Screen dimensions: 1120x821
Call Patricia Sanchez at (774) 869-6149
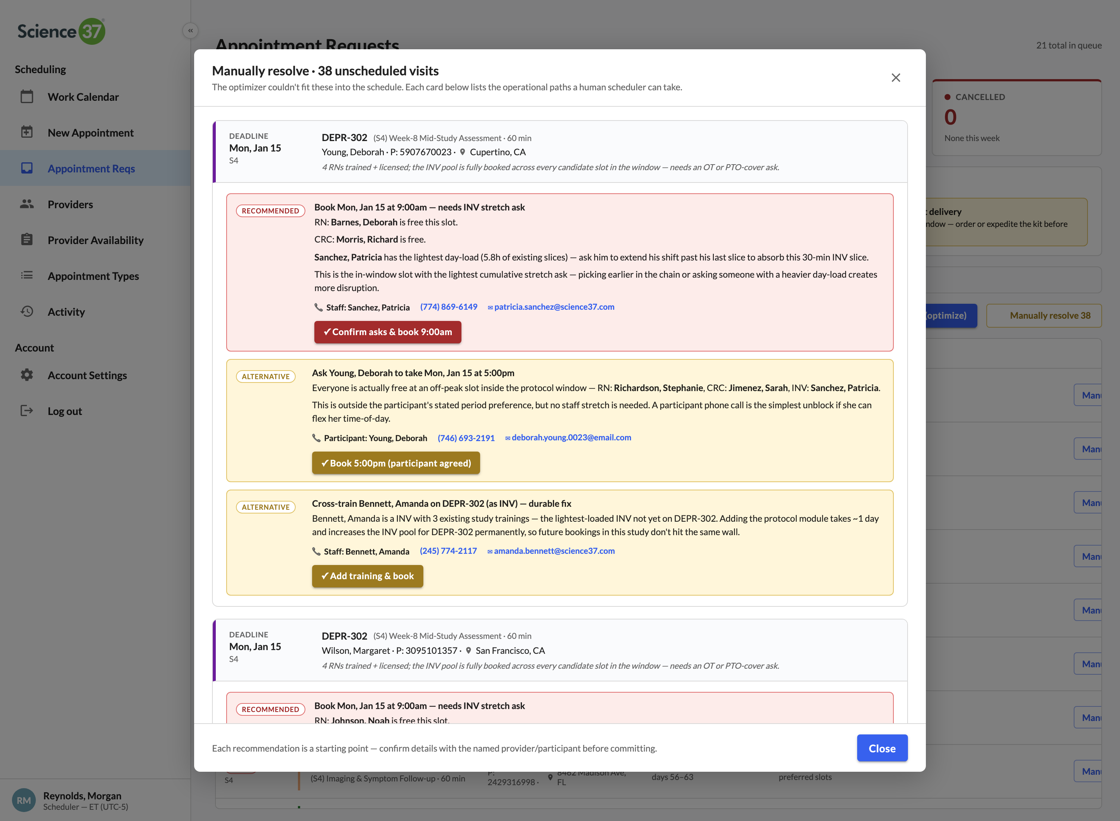(x=448, y=307)
